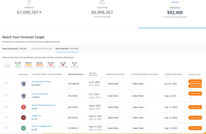Click the Hold Shipment tag on SHI row

(x=195, y=86)
